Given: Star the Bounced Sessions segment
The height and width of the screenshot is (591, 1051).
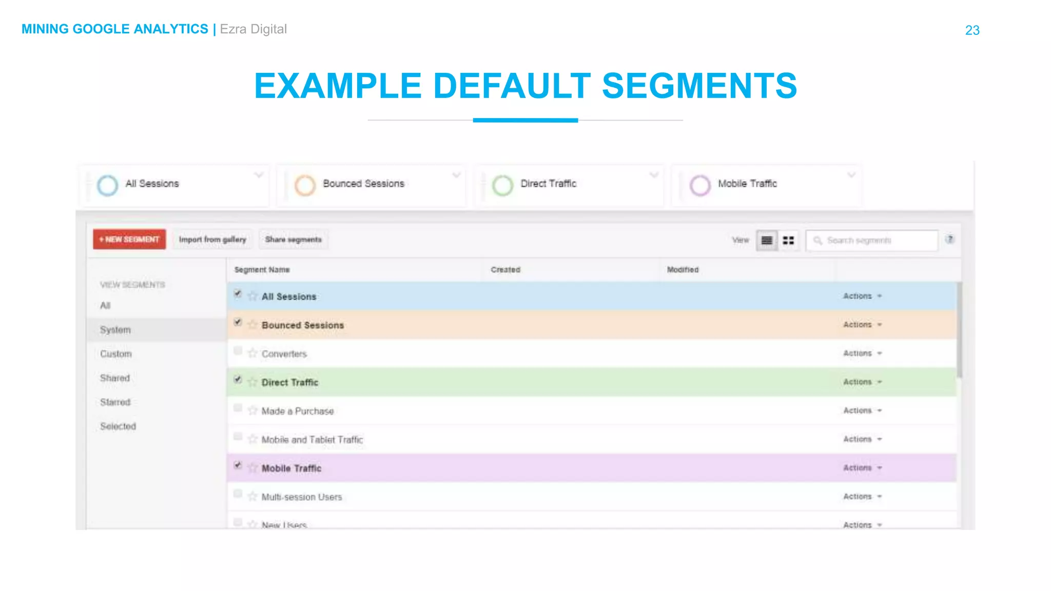Looking at the screenshot, I should tap(252, 325).
